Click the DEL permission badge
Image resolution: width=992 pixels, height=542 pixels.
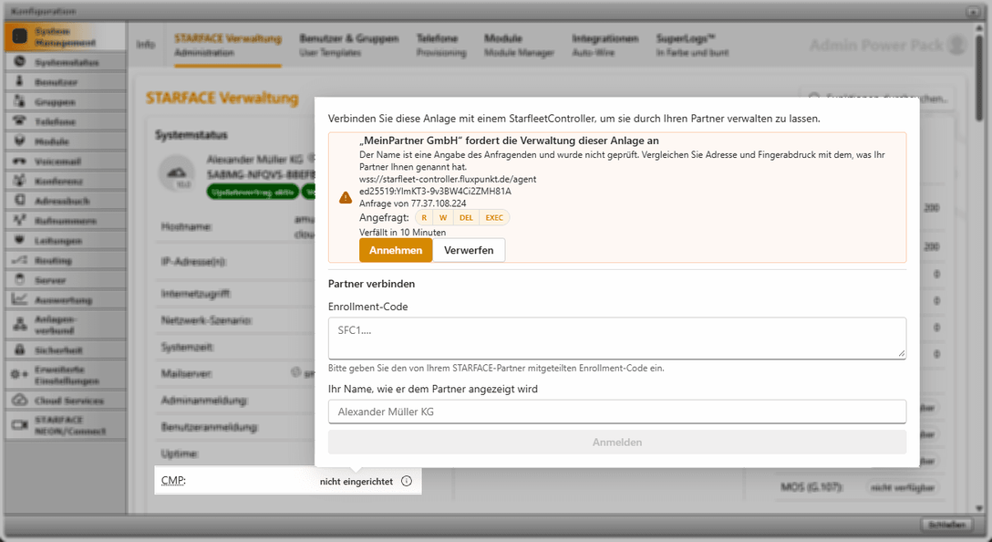(466, 218)
